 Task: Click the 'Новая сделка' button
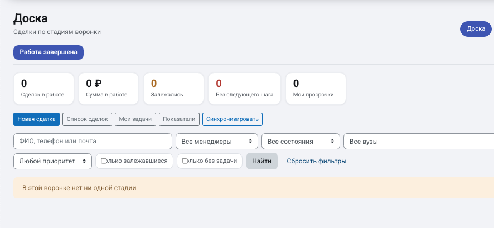pyautogui.click(x=36, y=119)
